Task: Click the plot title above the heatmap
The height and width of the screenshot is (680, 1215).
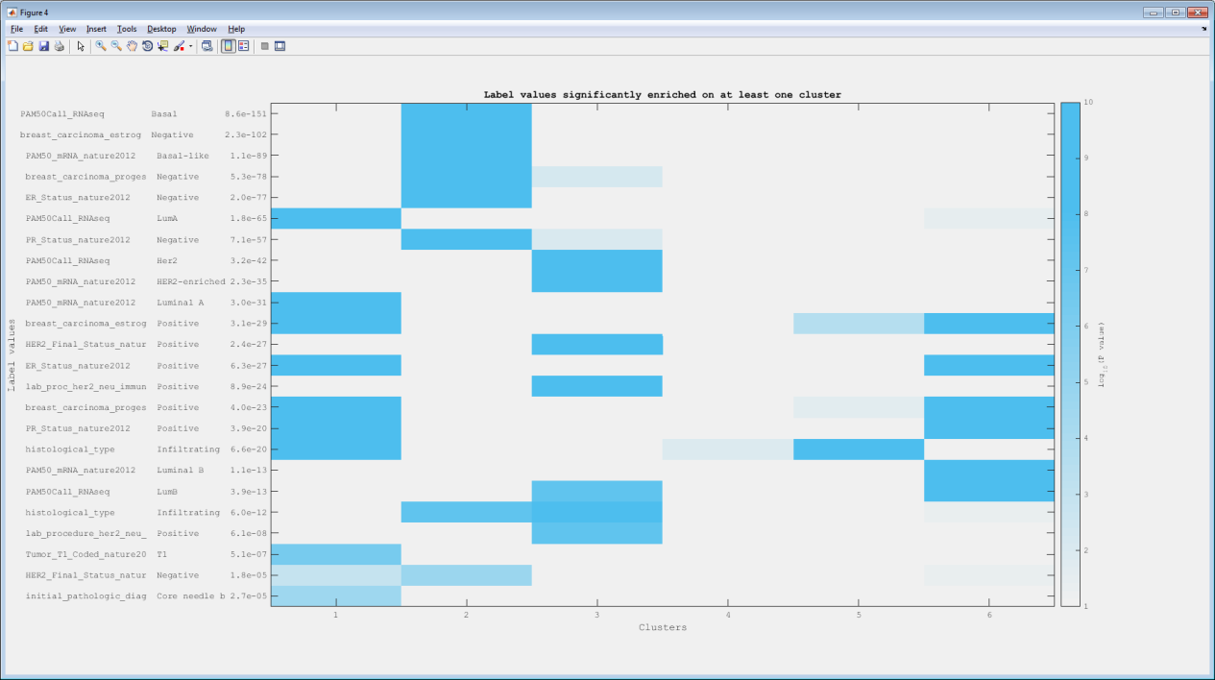Action: click(662, 94)
